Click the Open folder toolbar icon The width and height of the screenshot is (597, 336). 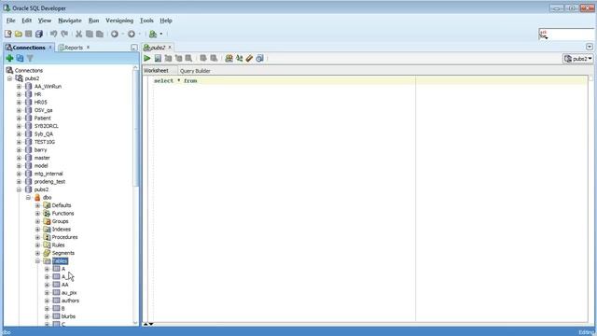19,34
